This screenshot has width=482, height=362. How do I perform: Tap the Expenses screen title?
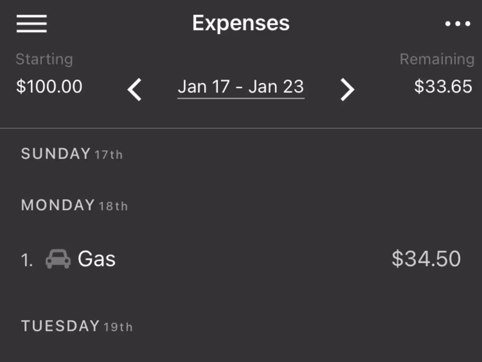pyautogui.click(x=241, y=23)
